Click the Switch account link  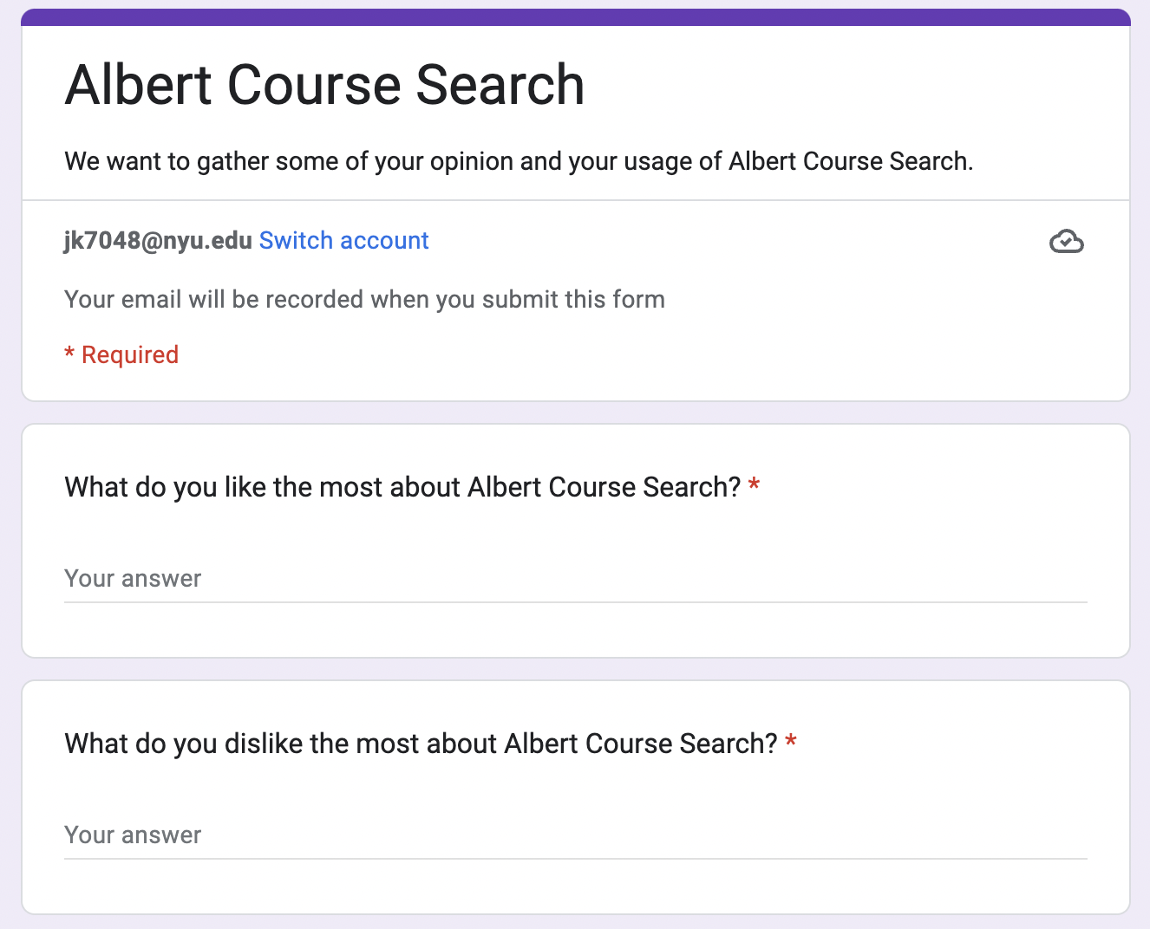tap(343, 240)
